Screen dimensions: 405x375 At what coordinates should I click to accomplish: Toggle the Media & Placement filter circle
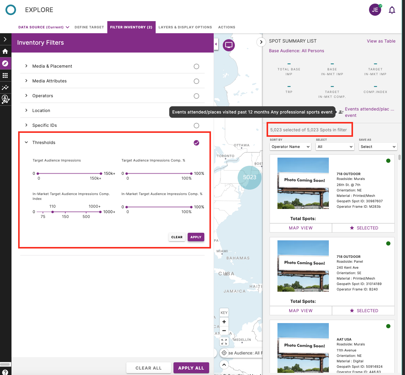[x=196, y=66]
